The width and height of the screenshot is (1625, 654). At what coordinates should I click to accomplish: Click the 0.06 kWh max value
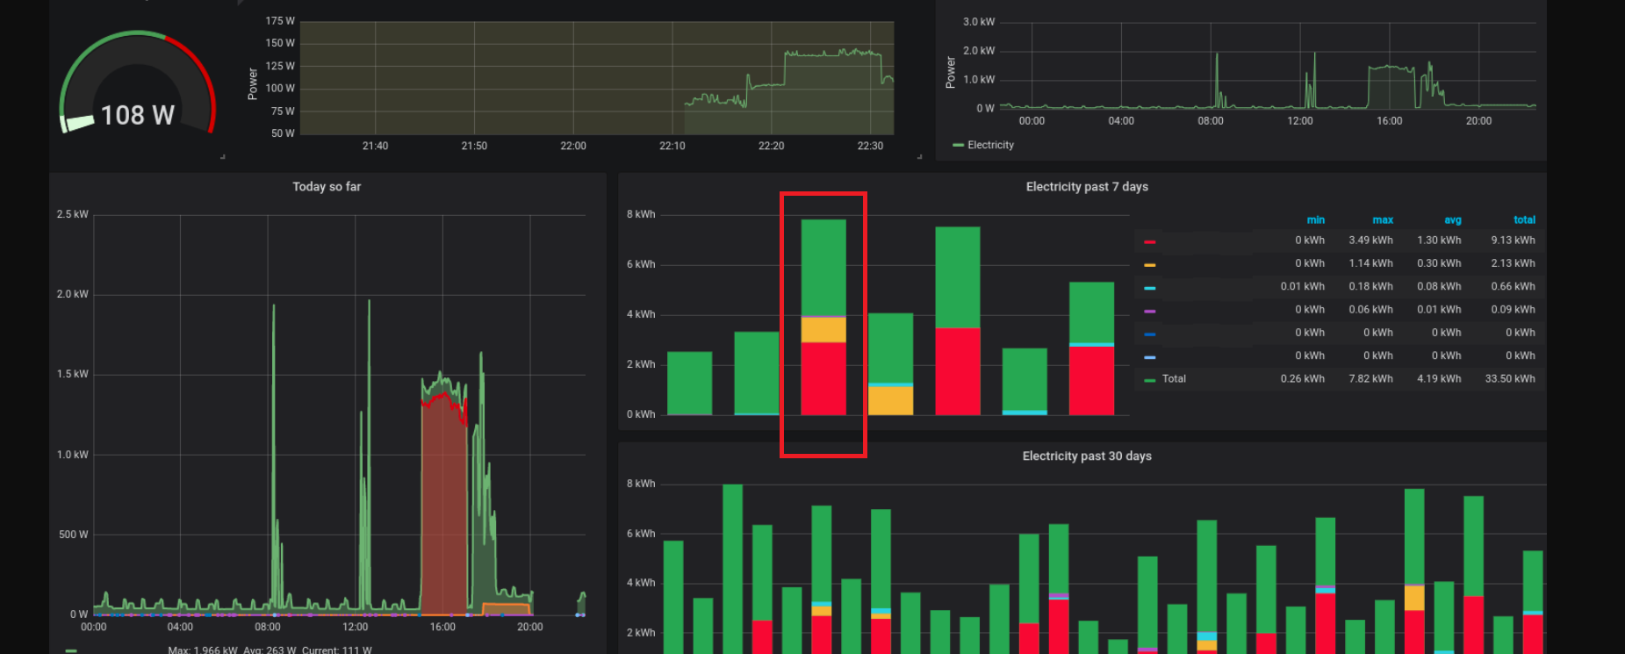click(x=1371, y=310)
